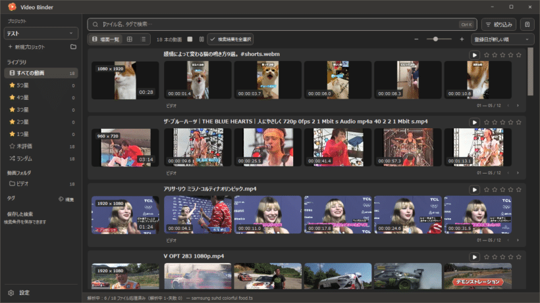Viewport: 540px width, 303px height.
Task: Open BLUE HEARTS scene at 00:00:25.5
Action: tap(268, 147)
